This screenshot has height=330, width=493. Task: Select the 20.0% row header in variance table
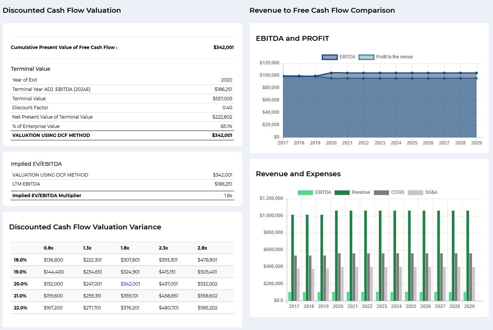20,284
